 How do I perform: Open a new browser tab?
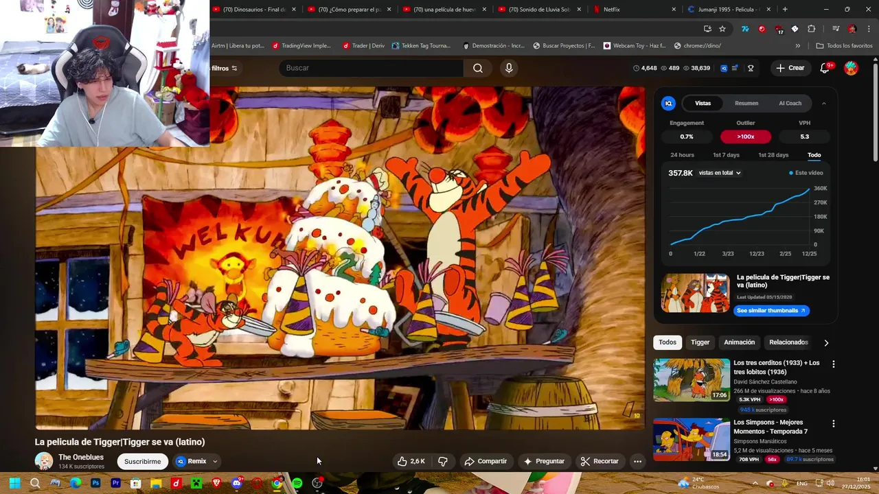[x=785, y=10]
